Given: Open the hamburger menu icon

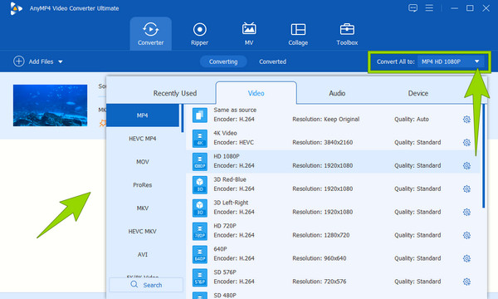Looking at the screenshot, I should pyautogui.click(x=429, y=8).
